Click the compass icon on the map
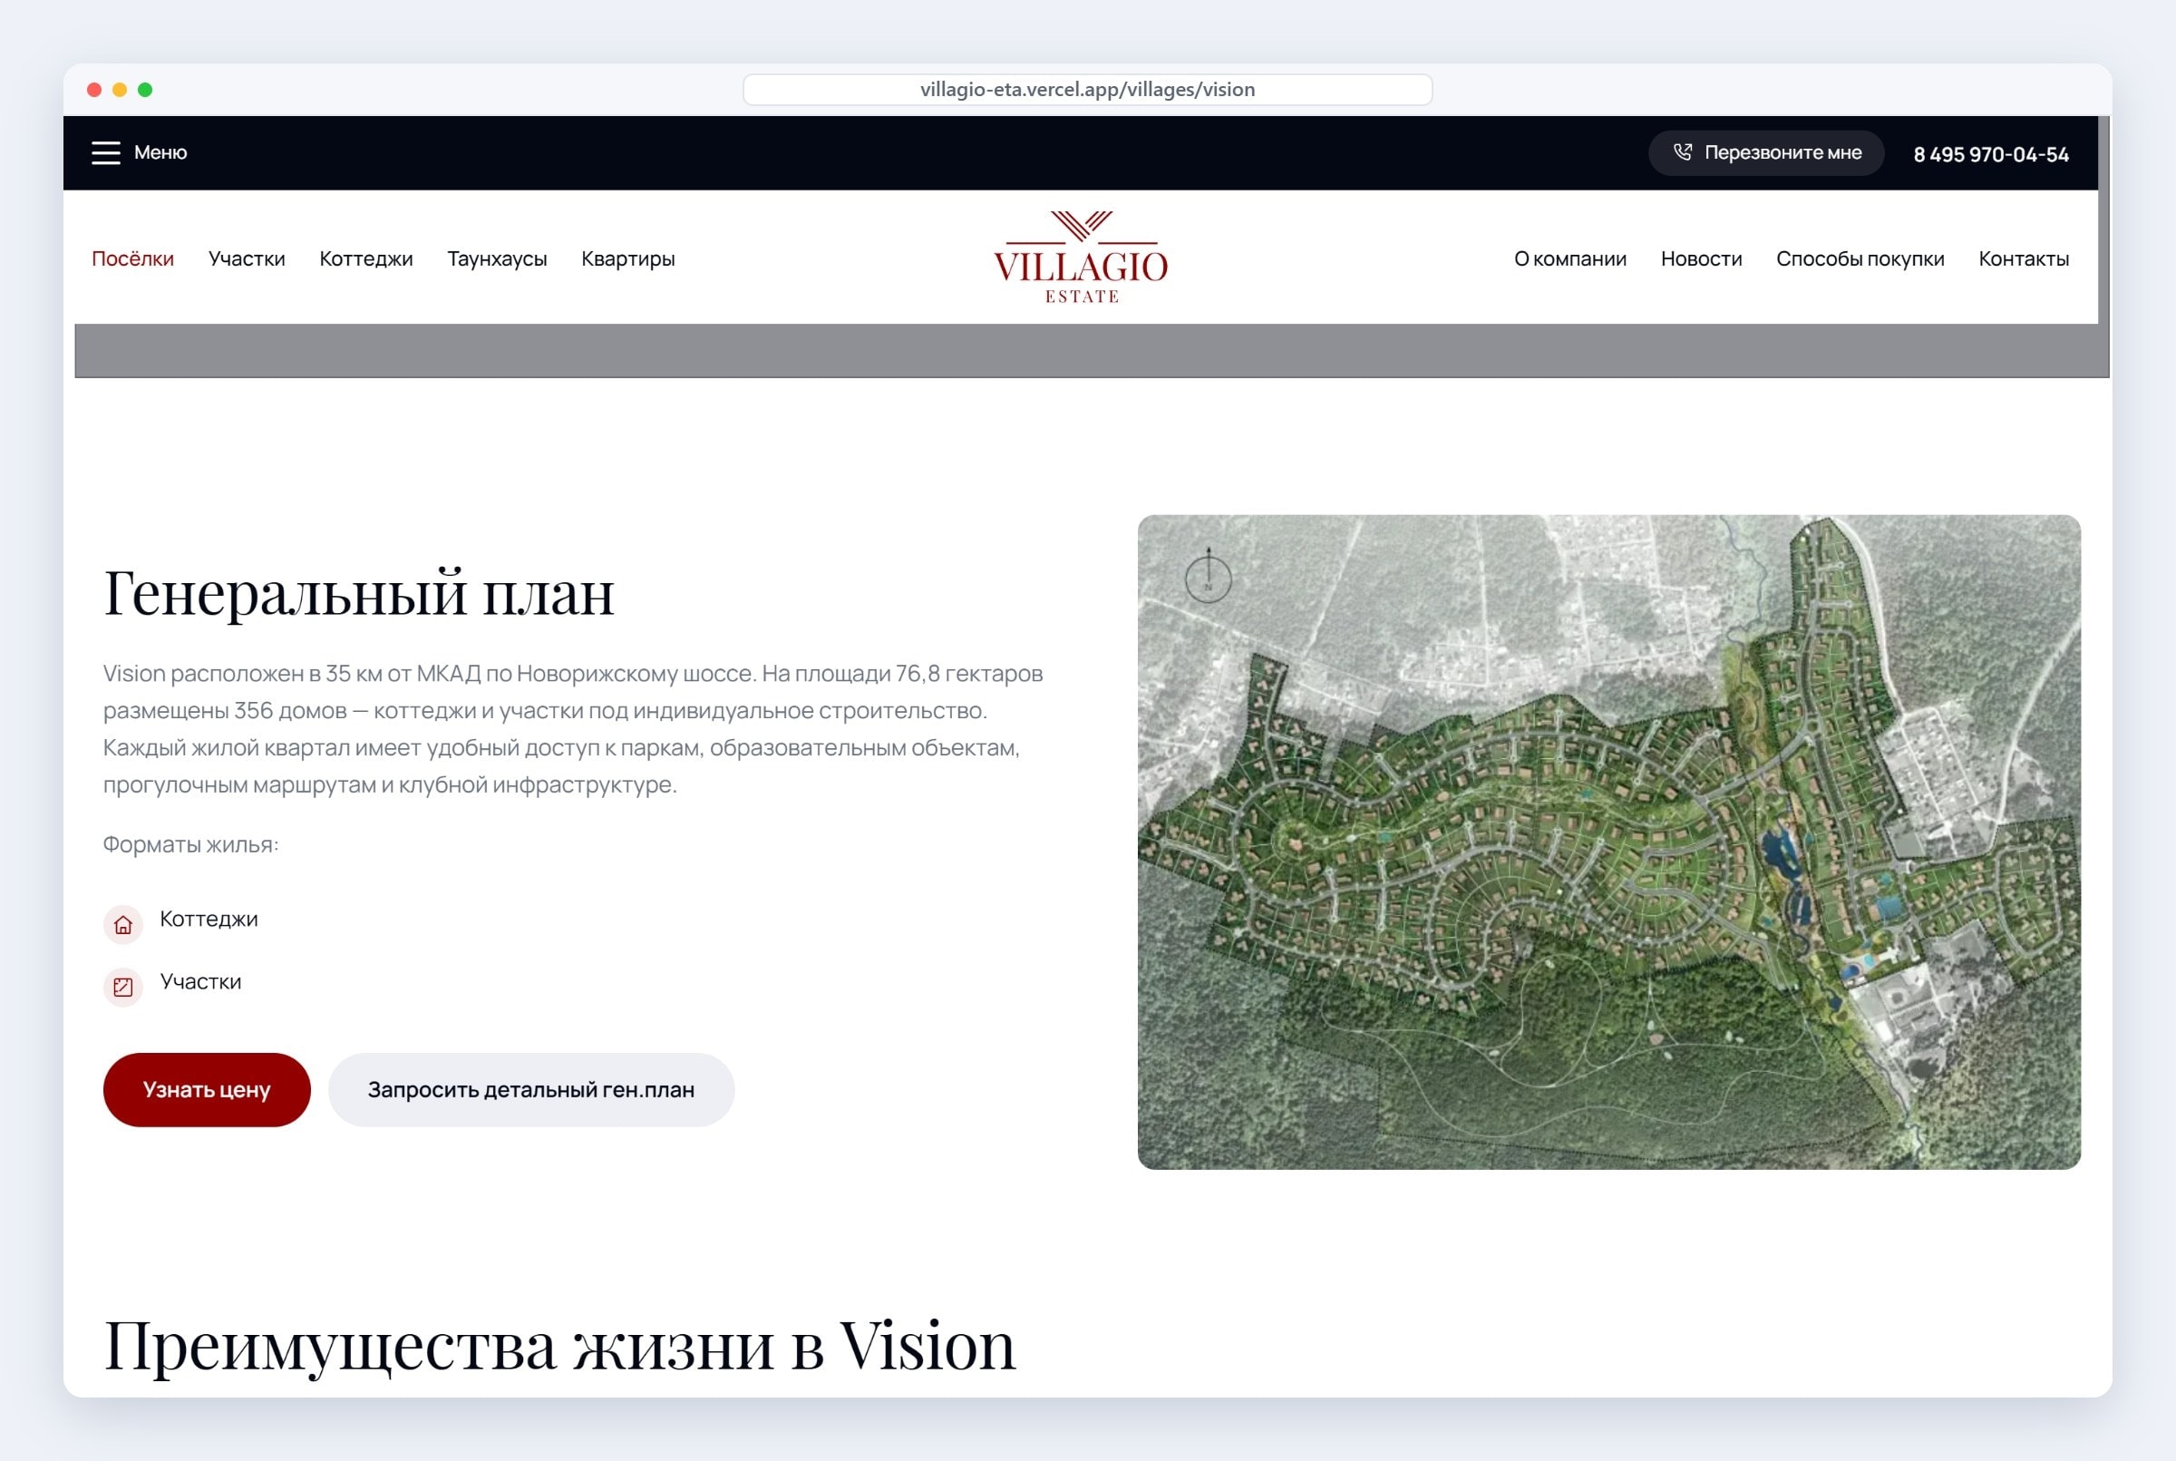This screenshot has width=2176, height=1461. (1209, 575)
